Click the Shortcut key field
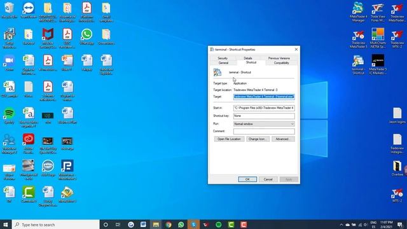 click(264, 116)
